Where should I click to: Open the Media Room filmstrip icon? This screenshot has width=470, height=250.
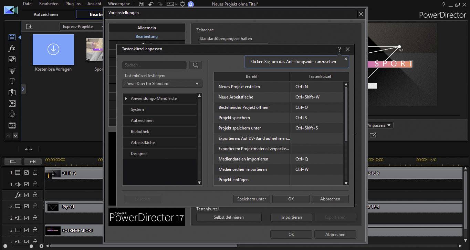tap(12, 37)
